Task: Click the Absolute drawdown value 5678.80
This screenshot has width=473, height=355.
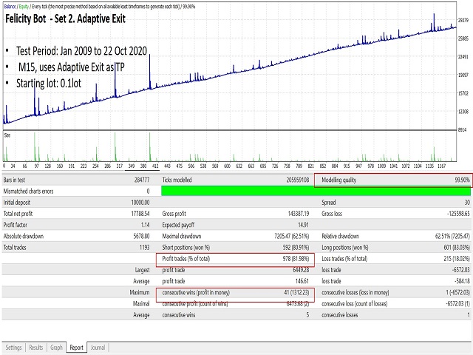Action: [141, 236]
